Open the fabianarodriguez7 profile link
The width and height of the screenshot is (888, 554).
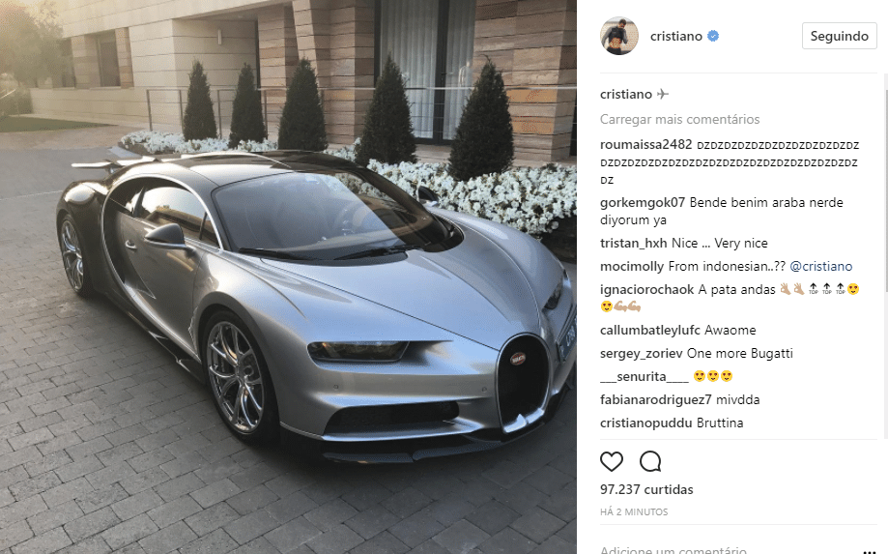(656, 400)
